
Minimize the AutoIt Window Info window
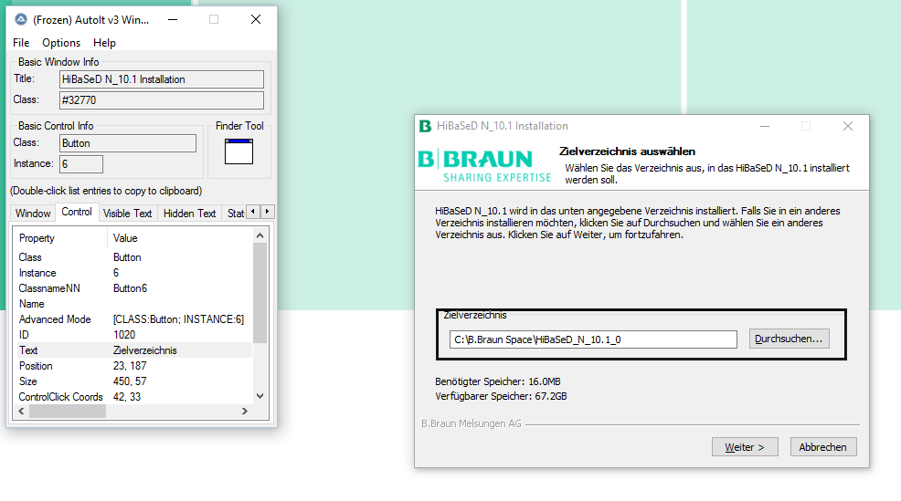tap(173, 19)
